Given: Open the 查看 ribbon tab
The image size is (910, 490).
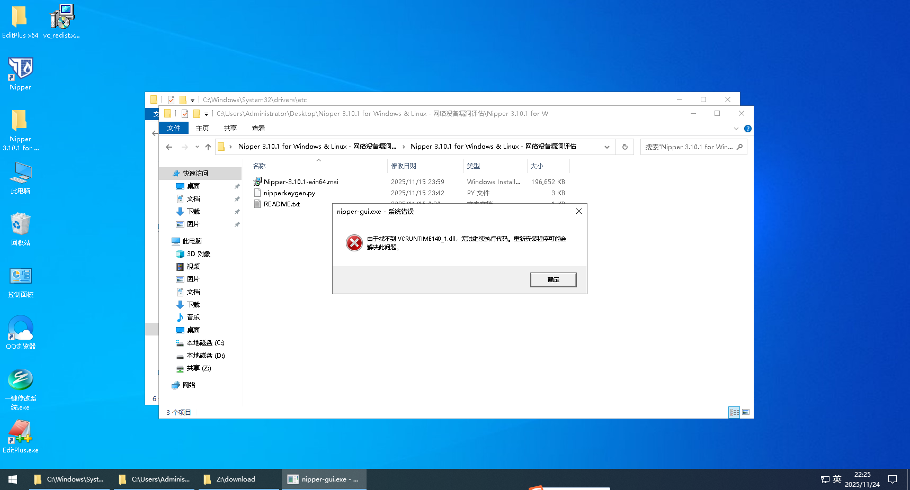Looking at the screenshot, I should [x=258, y=128].
